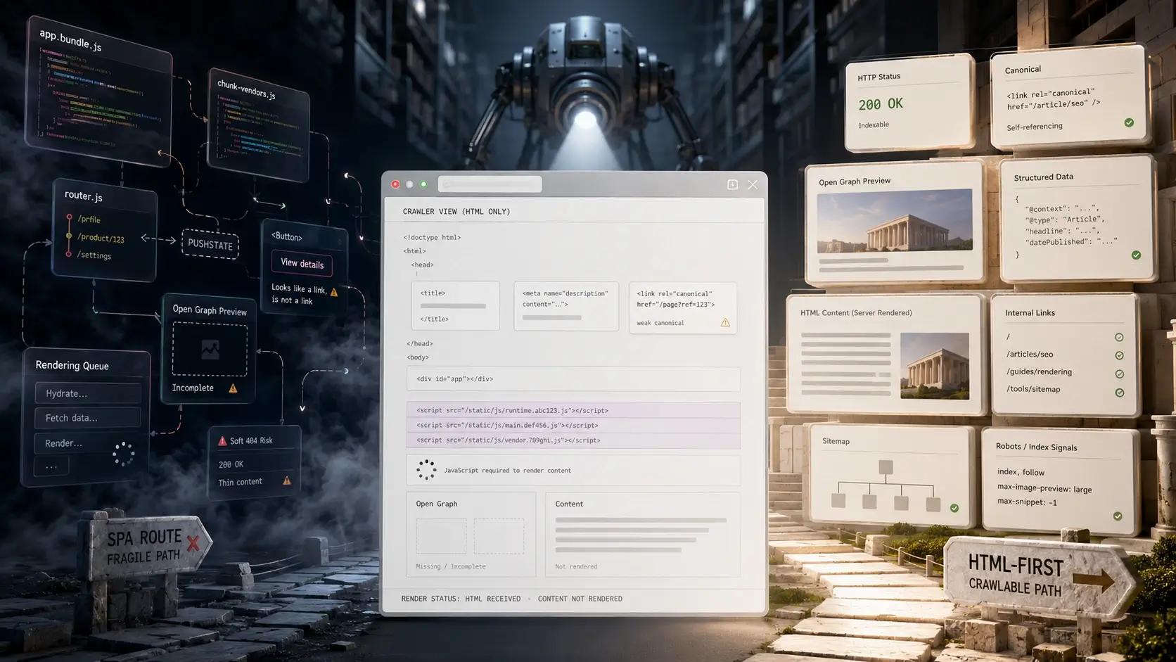Click the address bar in the crawler window
Viewport: 1176px width, 662px height.
[490, 184]
